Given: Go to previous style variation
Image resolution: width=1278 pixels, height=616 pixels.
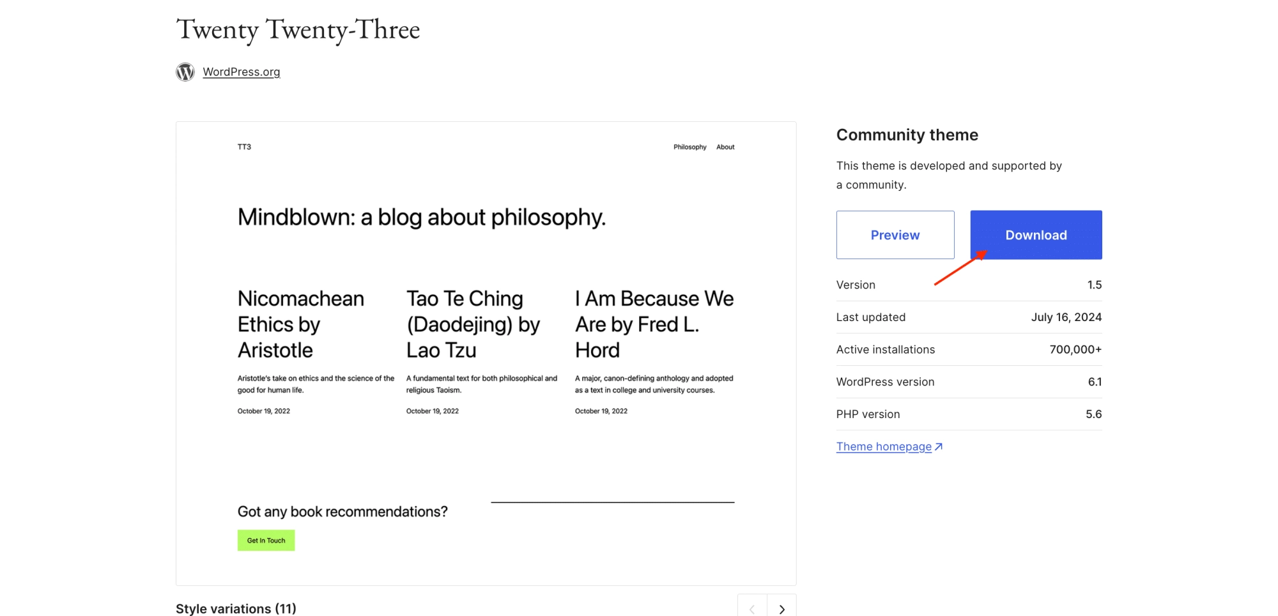Looking at the screenshot, I should 752,608.
